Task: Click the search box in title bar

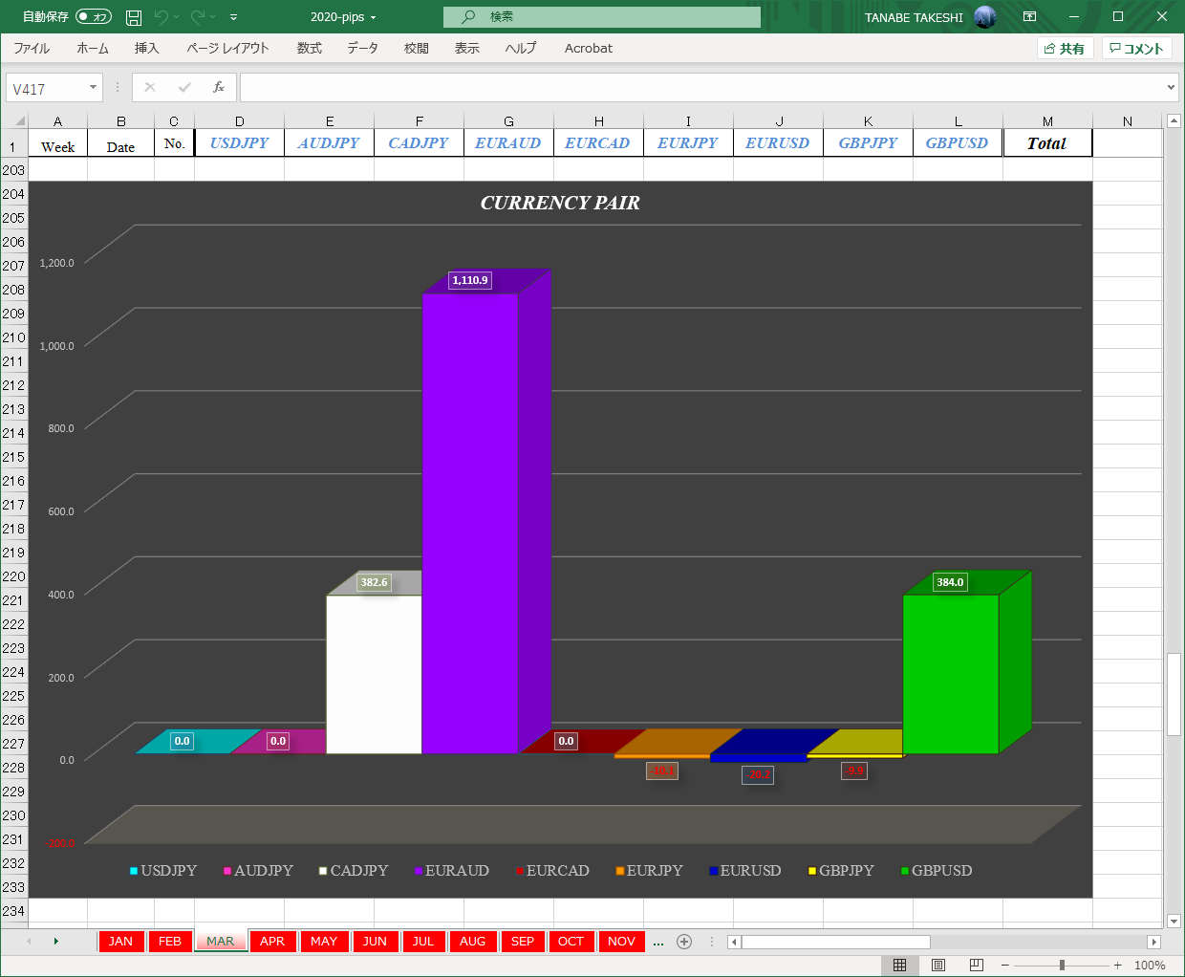Action: tap(602, 17)
